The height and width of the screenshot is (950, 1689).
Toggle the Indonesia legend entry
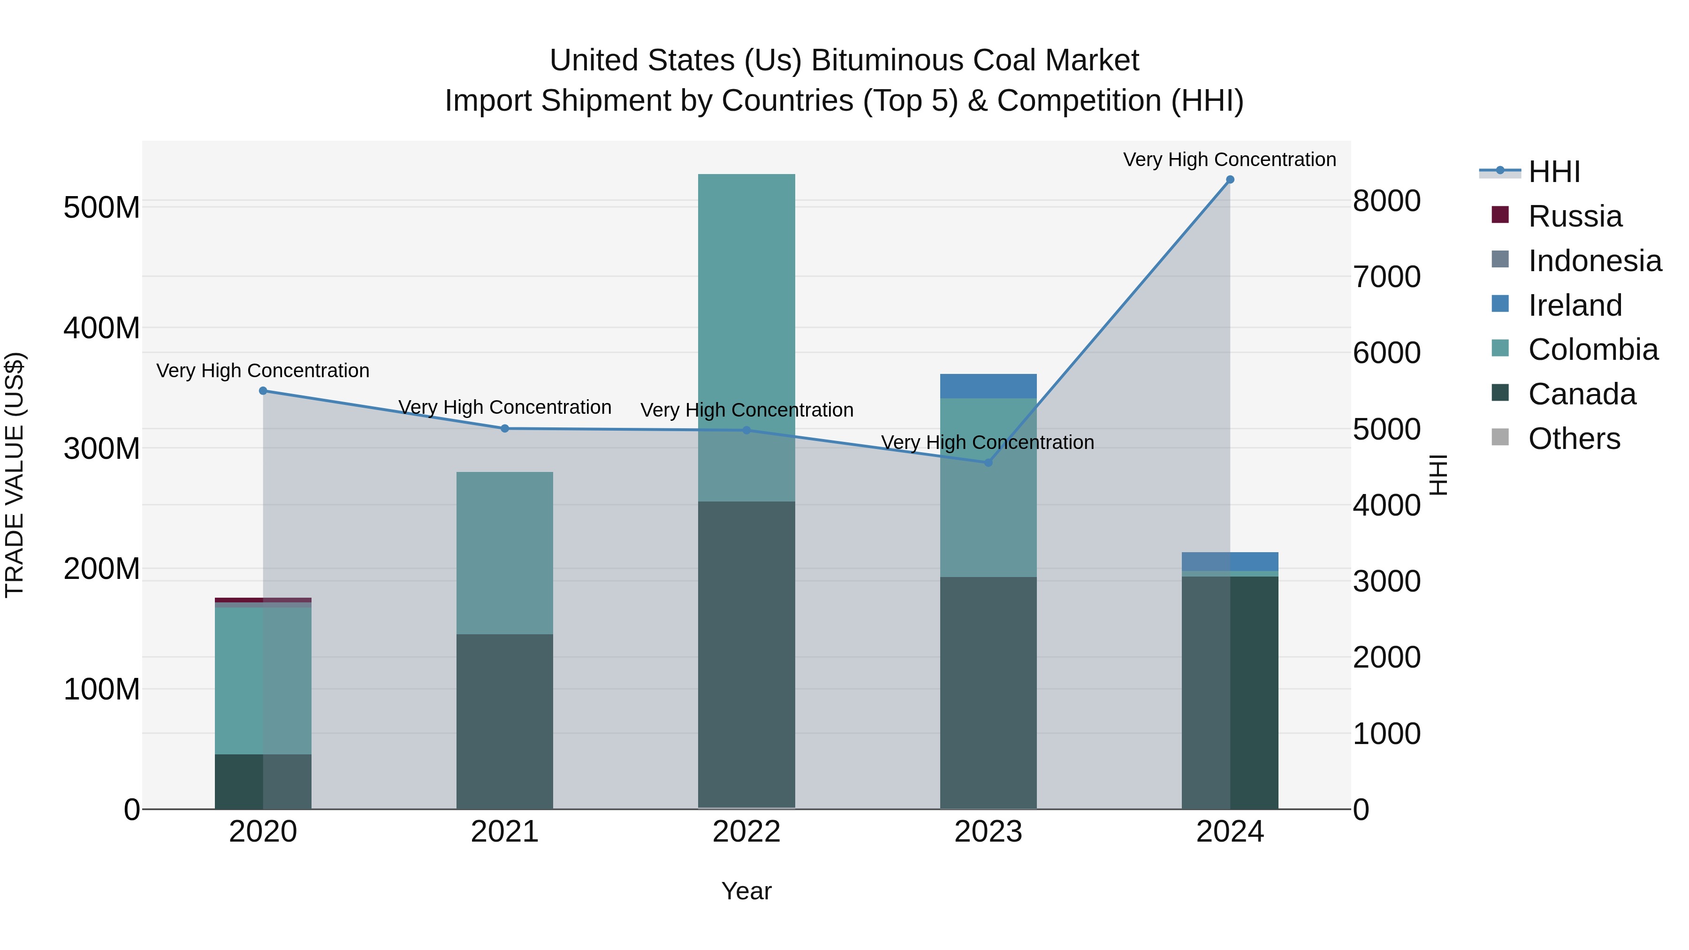point(1576,260)
